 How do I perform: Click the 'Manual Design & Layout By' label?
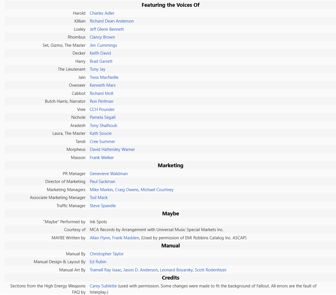[59, 262]
